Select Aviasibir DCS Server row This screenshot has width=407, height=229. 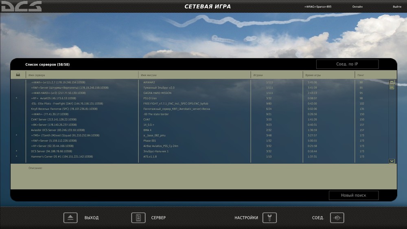199,130
